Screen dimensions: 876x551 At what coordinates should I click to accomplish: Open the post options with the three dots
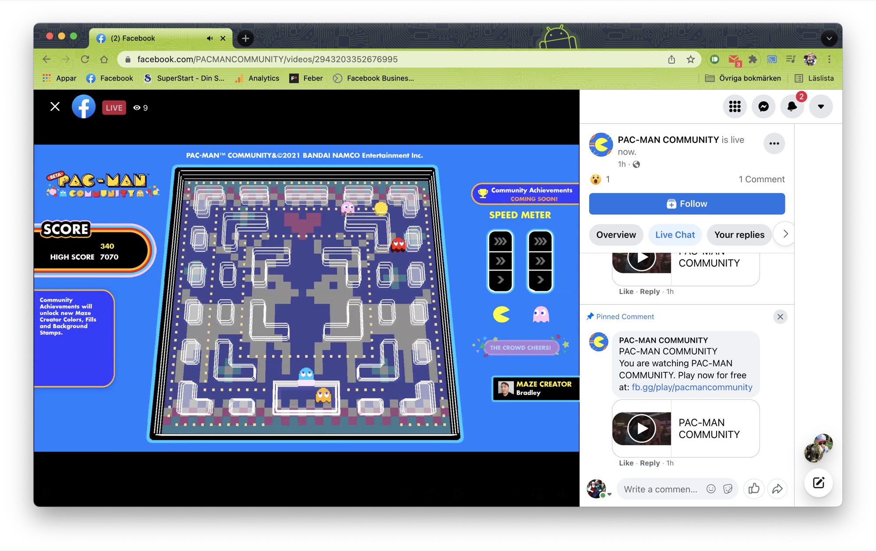click(774, 143)
